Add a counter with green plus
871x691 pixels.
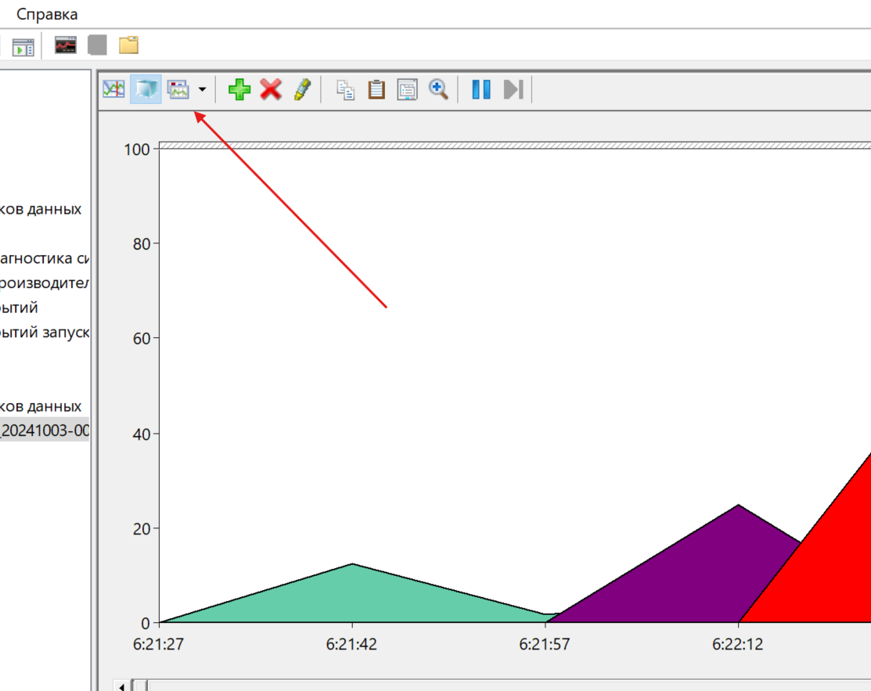(x=239, y=89)
